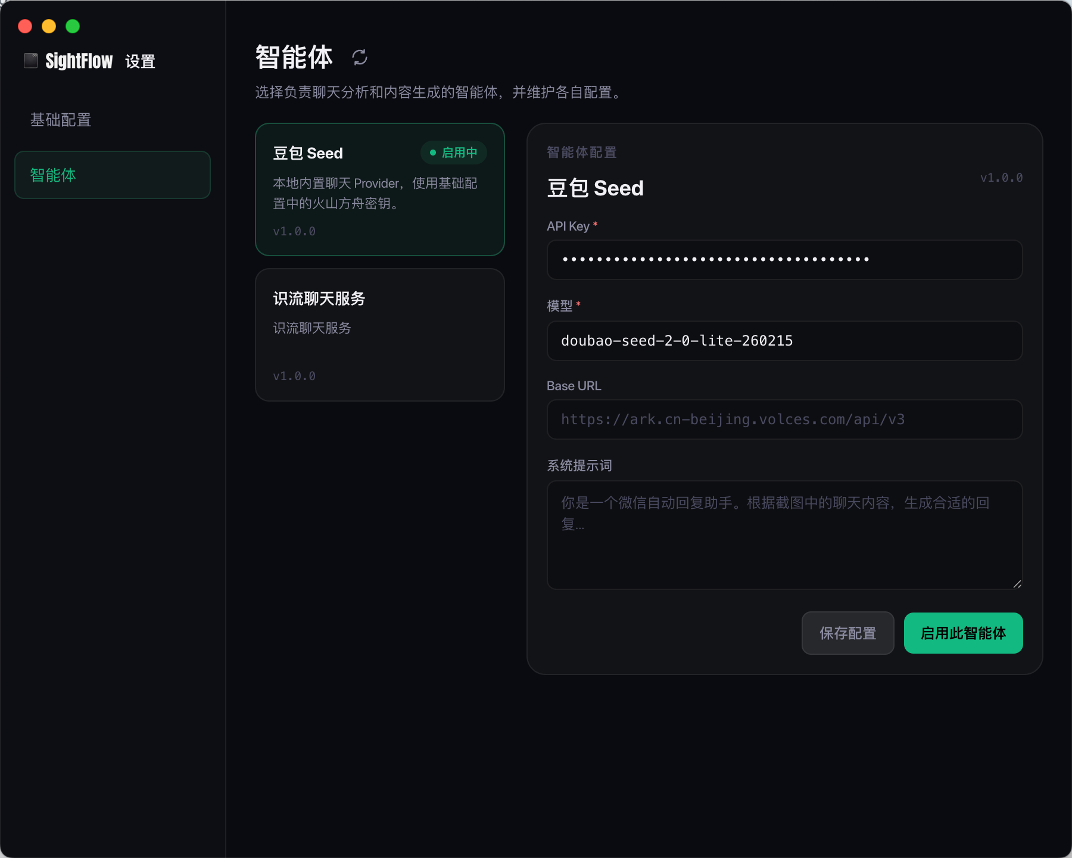Click the 保存配置 button
The image size is (1072, 858).
tap(847, 633)
